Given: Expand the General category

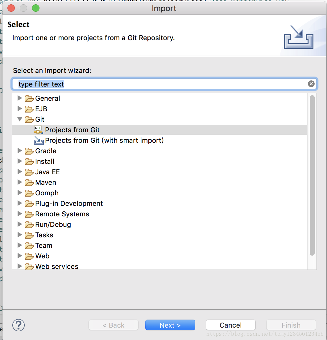Looking at the screenshot, I should [x=20, y=98].
